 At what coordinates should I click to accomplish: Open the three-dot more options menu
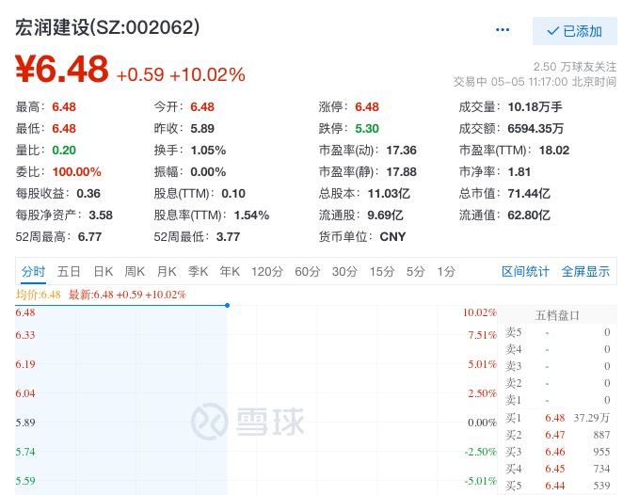tap(503, 30)
